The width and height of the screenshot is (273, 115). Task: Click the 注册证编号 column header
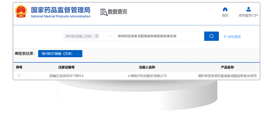pyautogui.click(x=66, y=67)
